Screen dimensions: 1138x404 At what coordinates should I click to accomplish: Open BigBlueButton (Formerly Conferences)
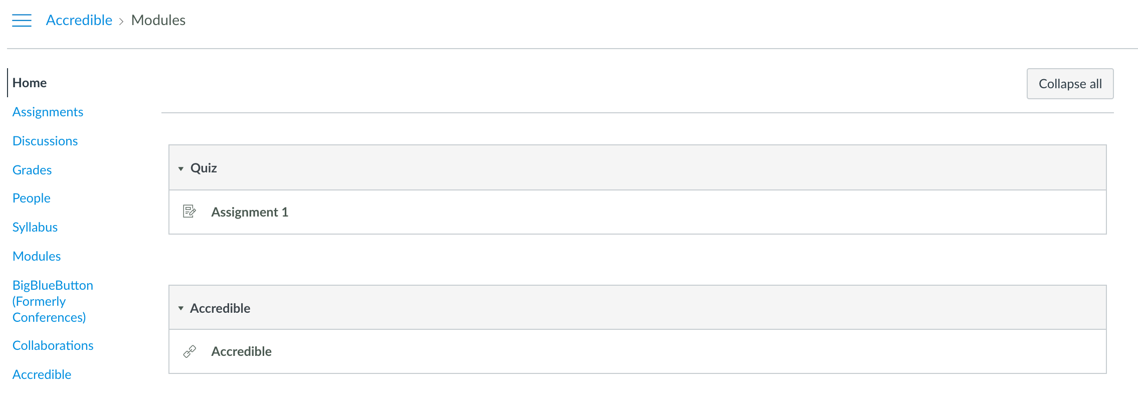click(53, 301)
